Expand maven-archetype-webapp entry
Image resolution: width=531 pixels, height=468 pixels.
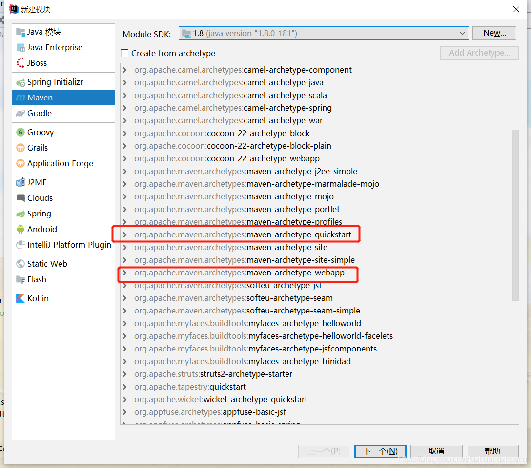125,273
